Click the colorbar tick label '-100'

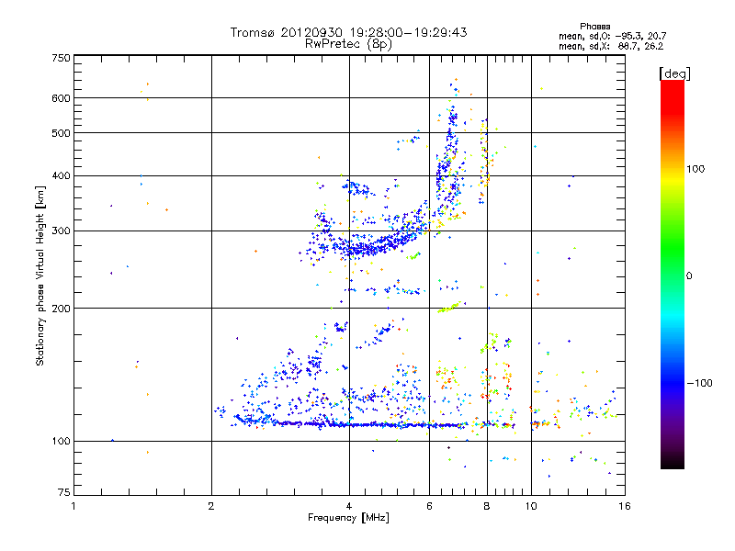699,383
